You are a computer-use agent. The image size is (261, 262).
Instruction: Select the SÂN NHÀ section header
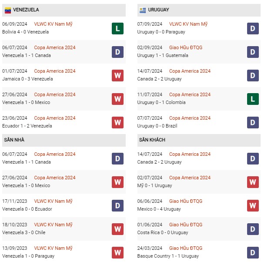(x=15, y=140)
